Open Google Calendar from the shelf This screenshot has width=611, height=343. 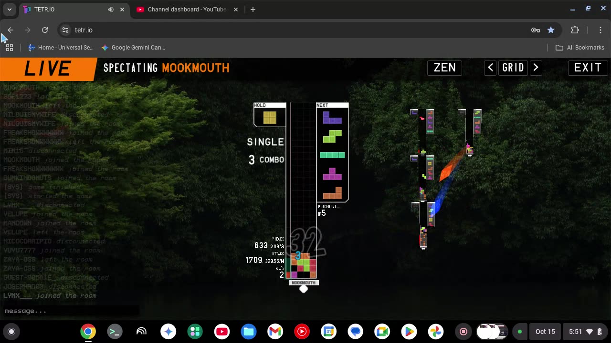[328, 332]
